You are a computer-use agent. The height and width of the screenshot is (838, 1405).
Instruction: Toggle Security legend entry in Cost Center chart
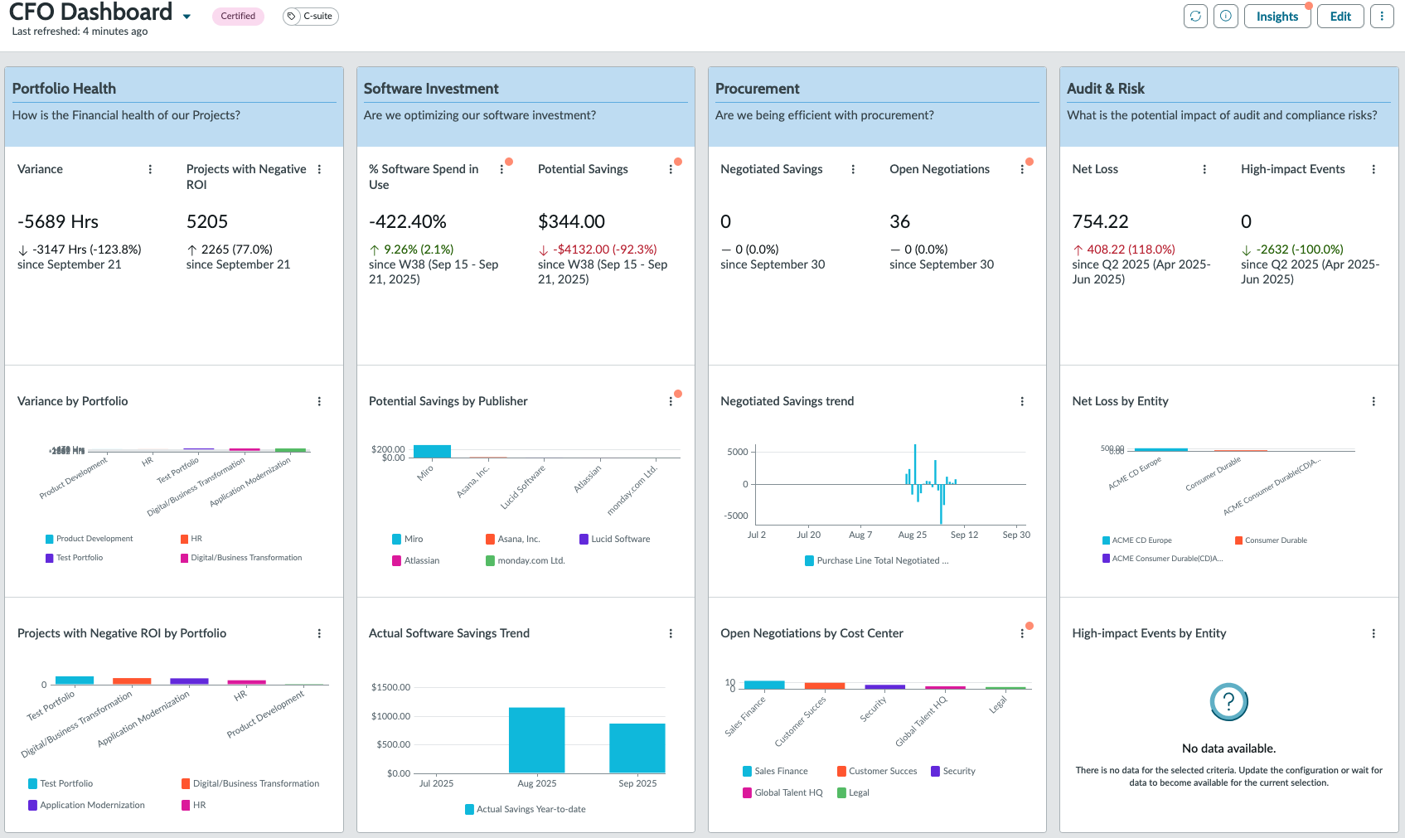(953, 771)
